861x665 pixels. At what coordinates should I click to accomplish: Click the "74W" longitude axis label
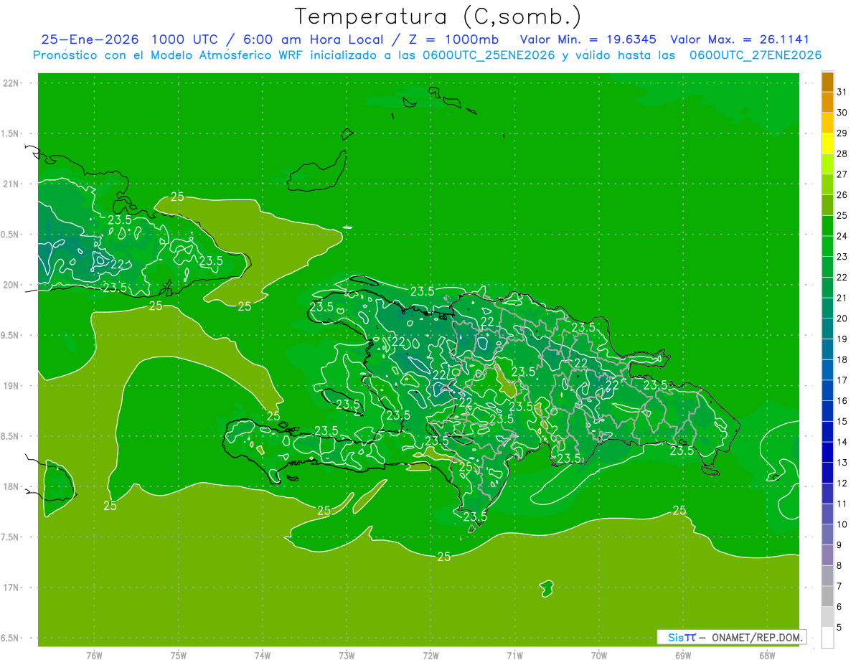(263, 656)
